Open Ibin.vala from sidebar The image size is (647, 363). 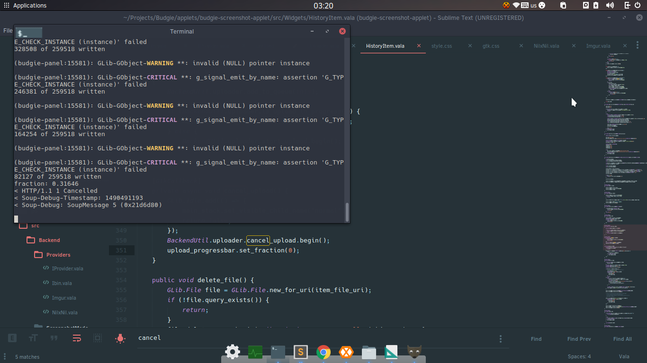[57, 283]
